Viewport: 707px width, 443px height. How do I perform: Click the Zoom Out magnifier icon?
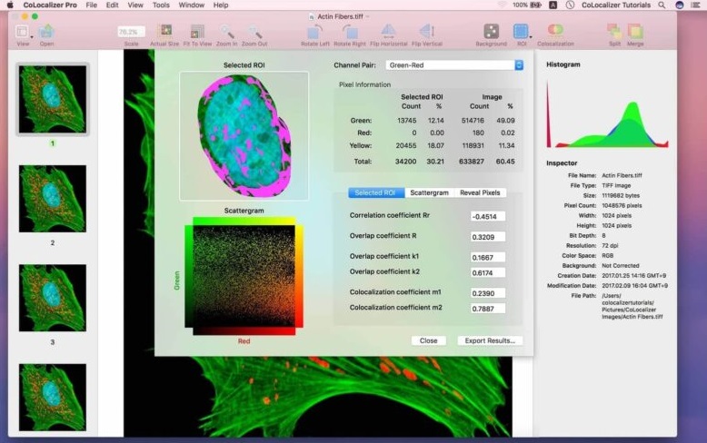254,32
